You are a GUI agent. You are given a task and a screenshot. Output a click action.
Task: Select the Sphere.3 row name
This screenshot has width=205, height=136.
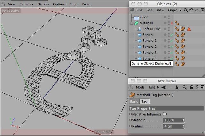150,53
